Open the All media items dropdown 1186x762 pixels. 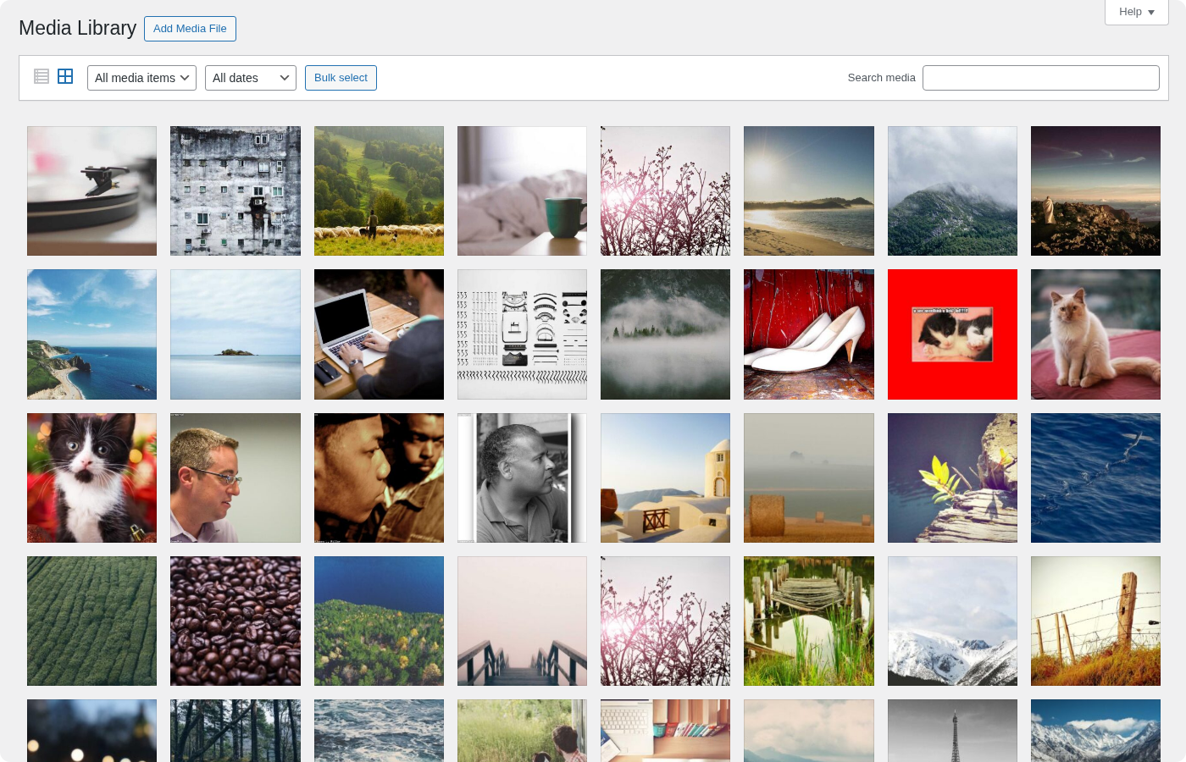[x=141, y=77]
